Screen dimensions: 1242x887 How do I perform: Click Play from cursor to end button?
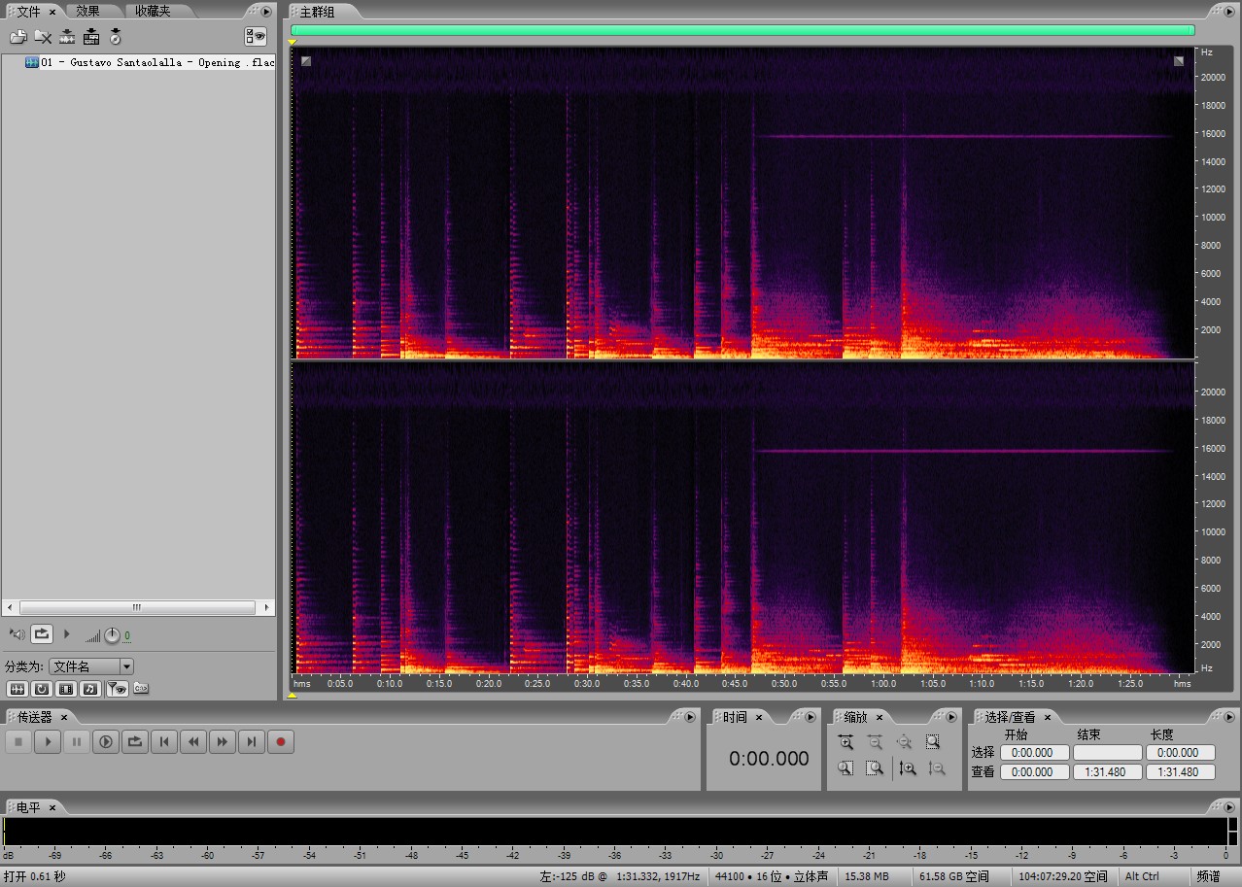106,742
